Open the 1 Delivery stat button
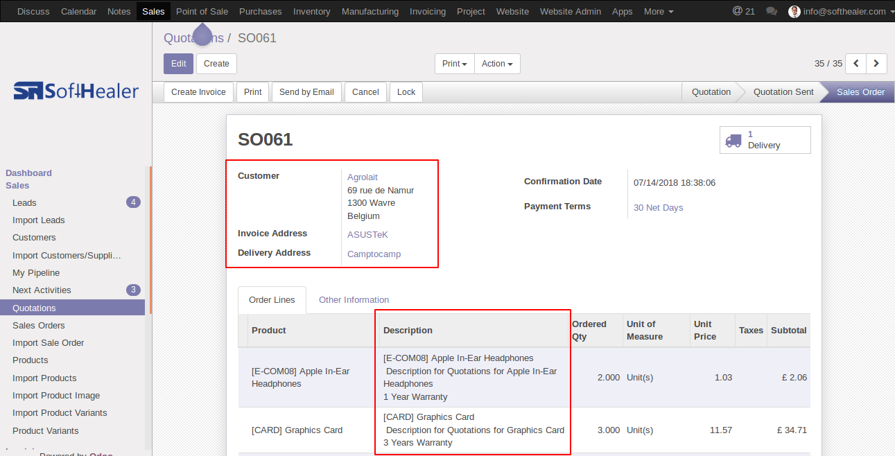The image size is (895, 456). click(765, 140)
